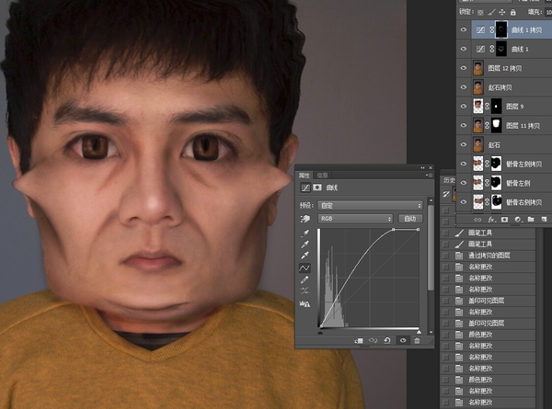Choose the pencil draw curve tool

pyautogui.click(x=305, y=280)
